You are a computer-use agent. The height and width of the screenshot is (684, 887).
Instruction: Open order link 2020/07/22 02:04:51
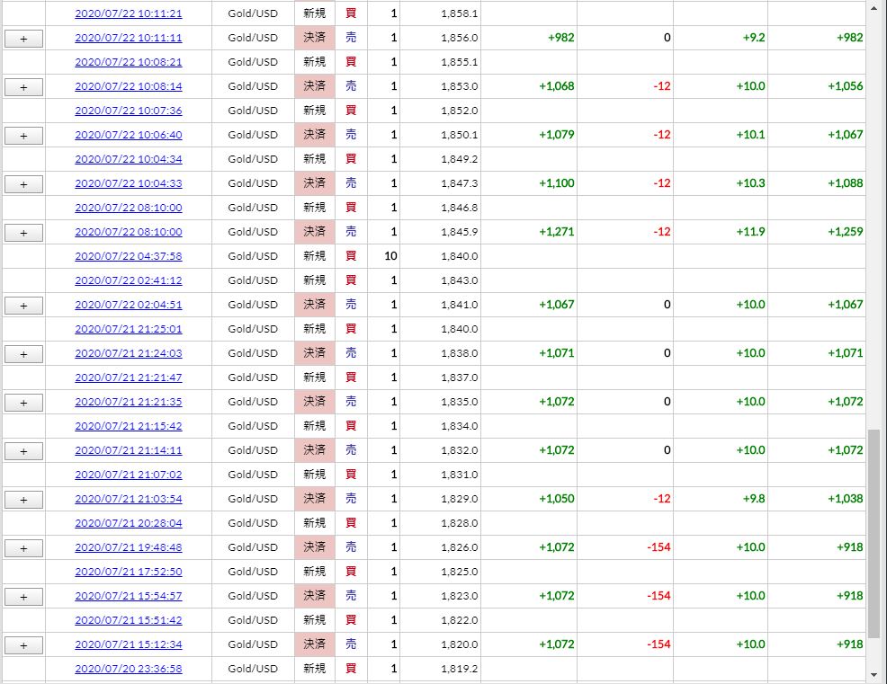tap(129, 306)
